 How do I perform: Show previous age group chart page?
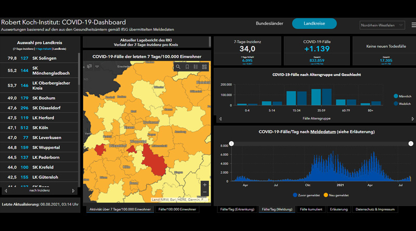pos(220,119)
